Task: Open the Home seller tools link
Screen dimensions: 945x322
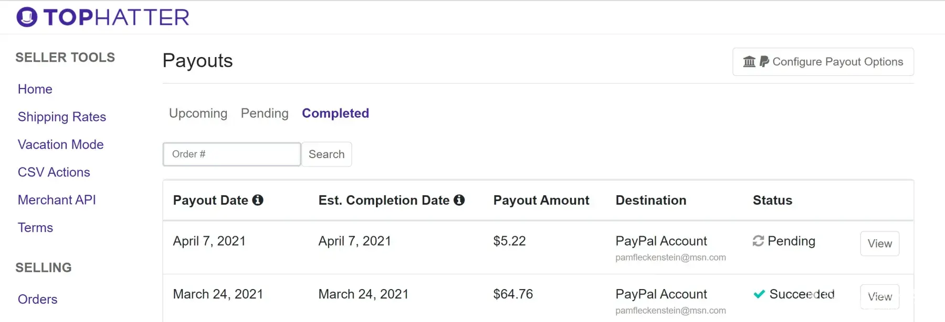Action: [35, 89]
